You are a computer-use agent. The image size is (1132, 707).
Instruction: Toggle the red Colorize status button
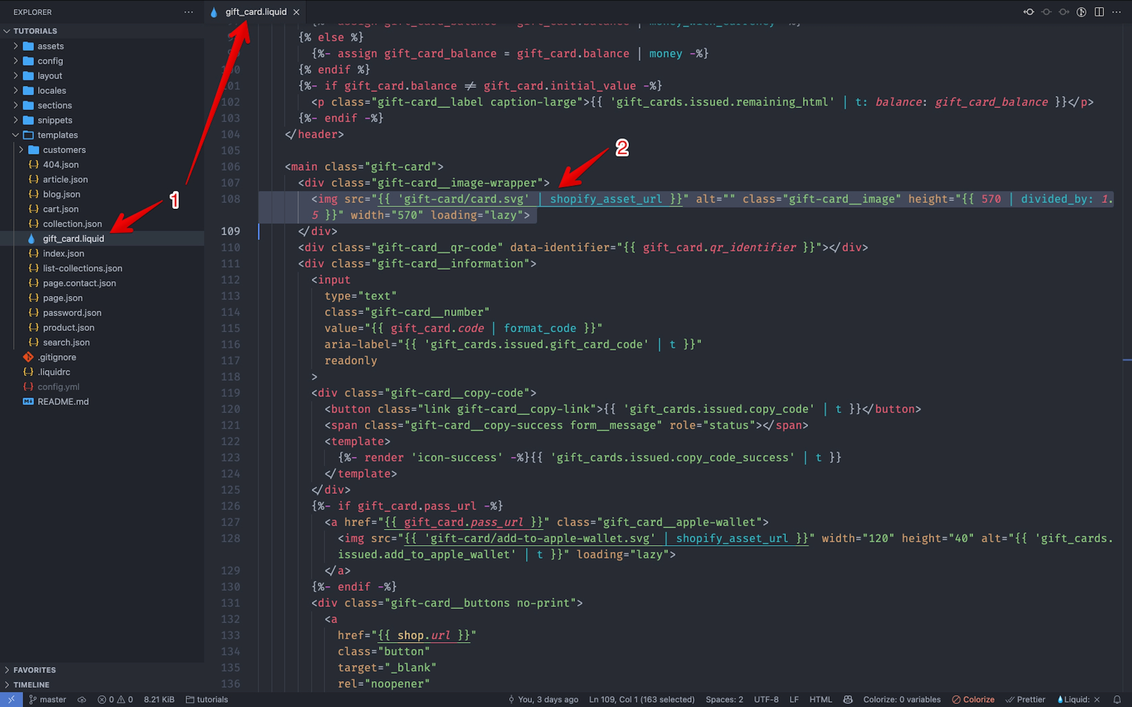[973, 700]
